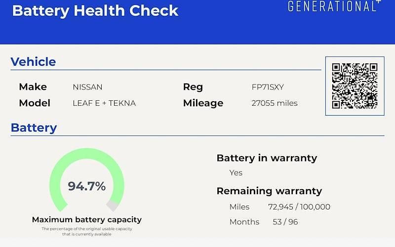Click the 94.7% capacity value
The height and width of the screenshot is (247, 395).
87,186
